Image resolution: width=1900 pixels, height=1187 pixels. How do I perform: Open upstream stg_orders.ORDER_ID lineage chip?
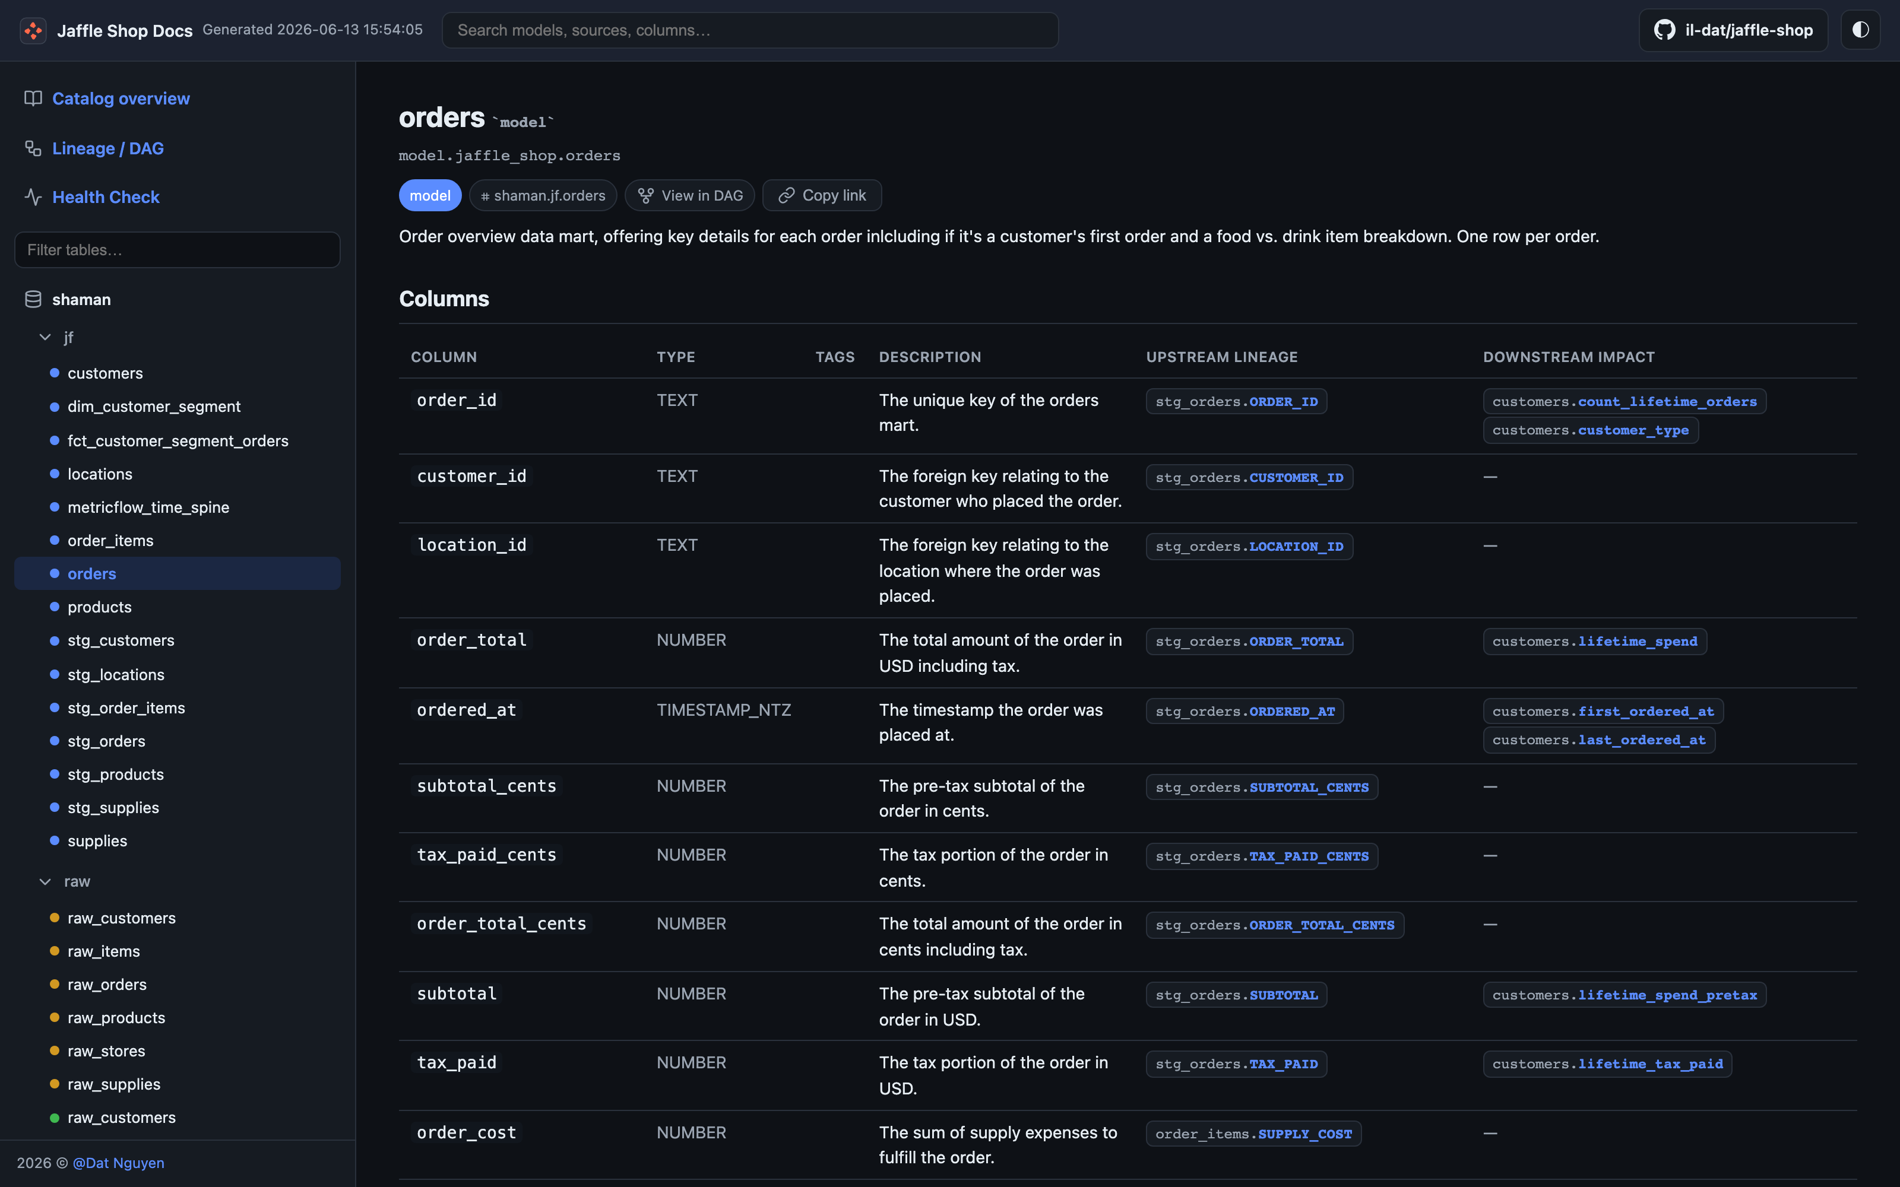[x=1237, y=401]
